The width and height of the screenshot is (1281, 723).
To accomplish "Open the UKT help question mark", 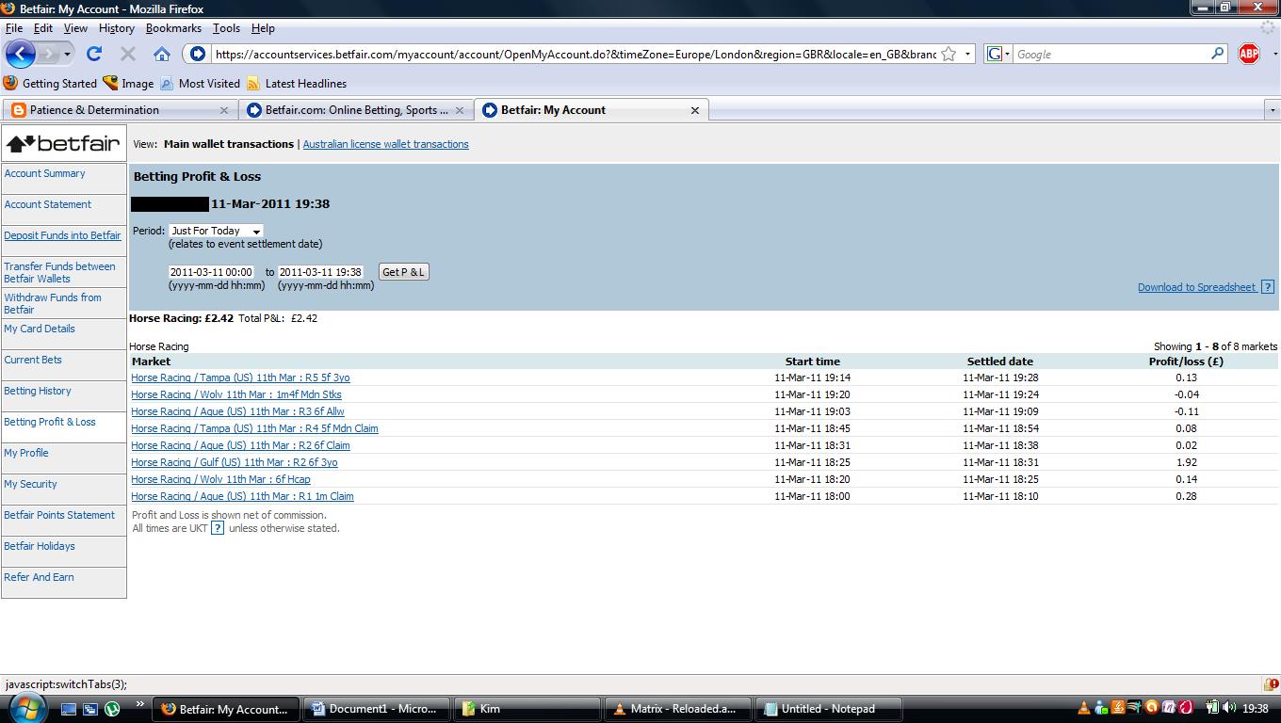I will coord(218,528).
